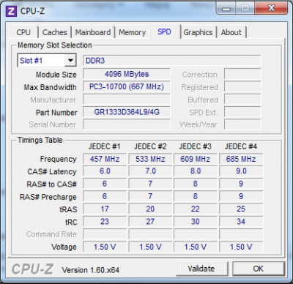293x284 pixels.
Task: Open the Caches tab
Action: pyautogui.click(x=54, y=32)
